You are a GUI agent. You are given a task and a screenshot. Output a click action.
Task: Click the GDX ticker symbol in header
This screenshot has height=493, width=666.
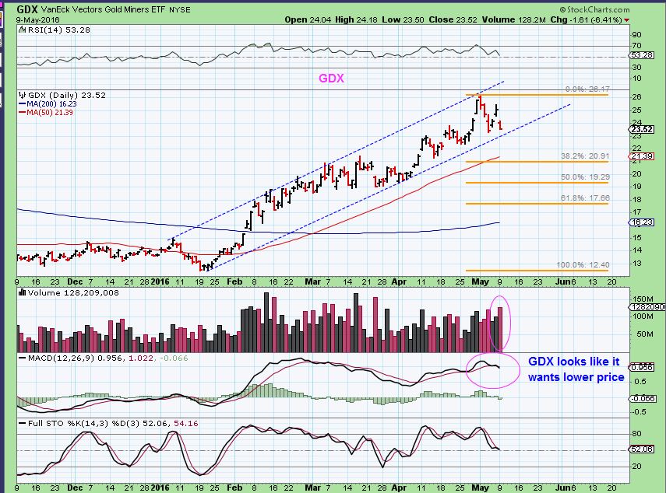(27, 9)
